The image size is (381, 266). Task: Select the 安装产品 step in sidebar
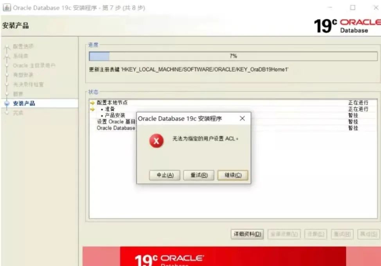pyautogui.click(x=24, y=104)
